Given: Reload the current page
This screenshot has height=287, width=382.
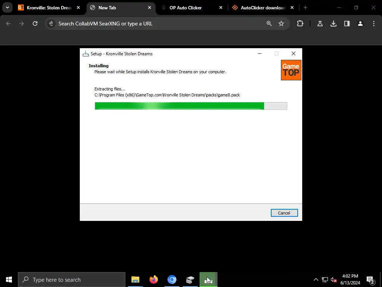Looking at the screenshot, I should tap(35, 24).
